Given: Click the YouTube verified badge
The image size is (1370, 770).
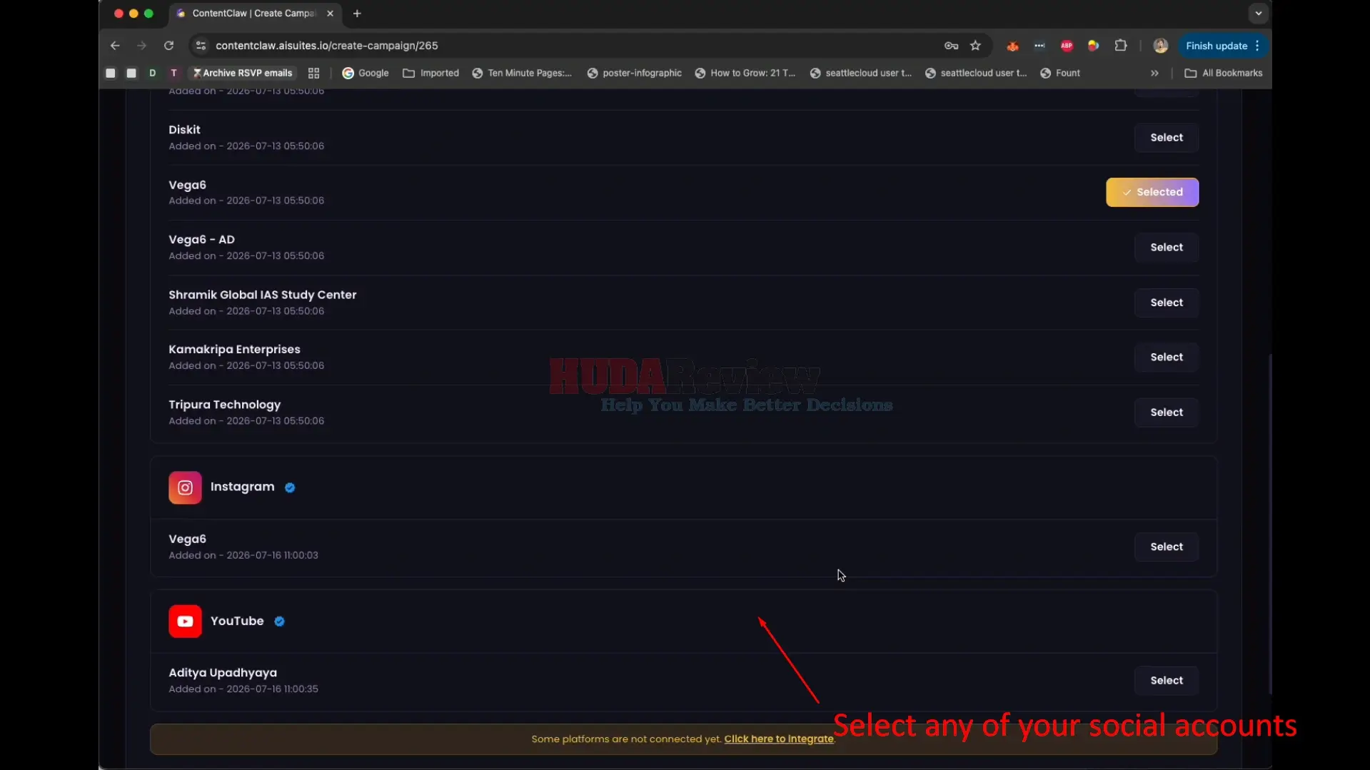Looking at the screenshot, I should 279,622.
